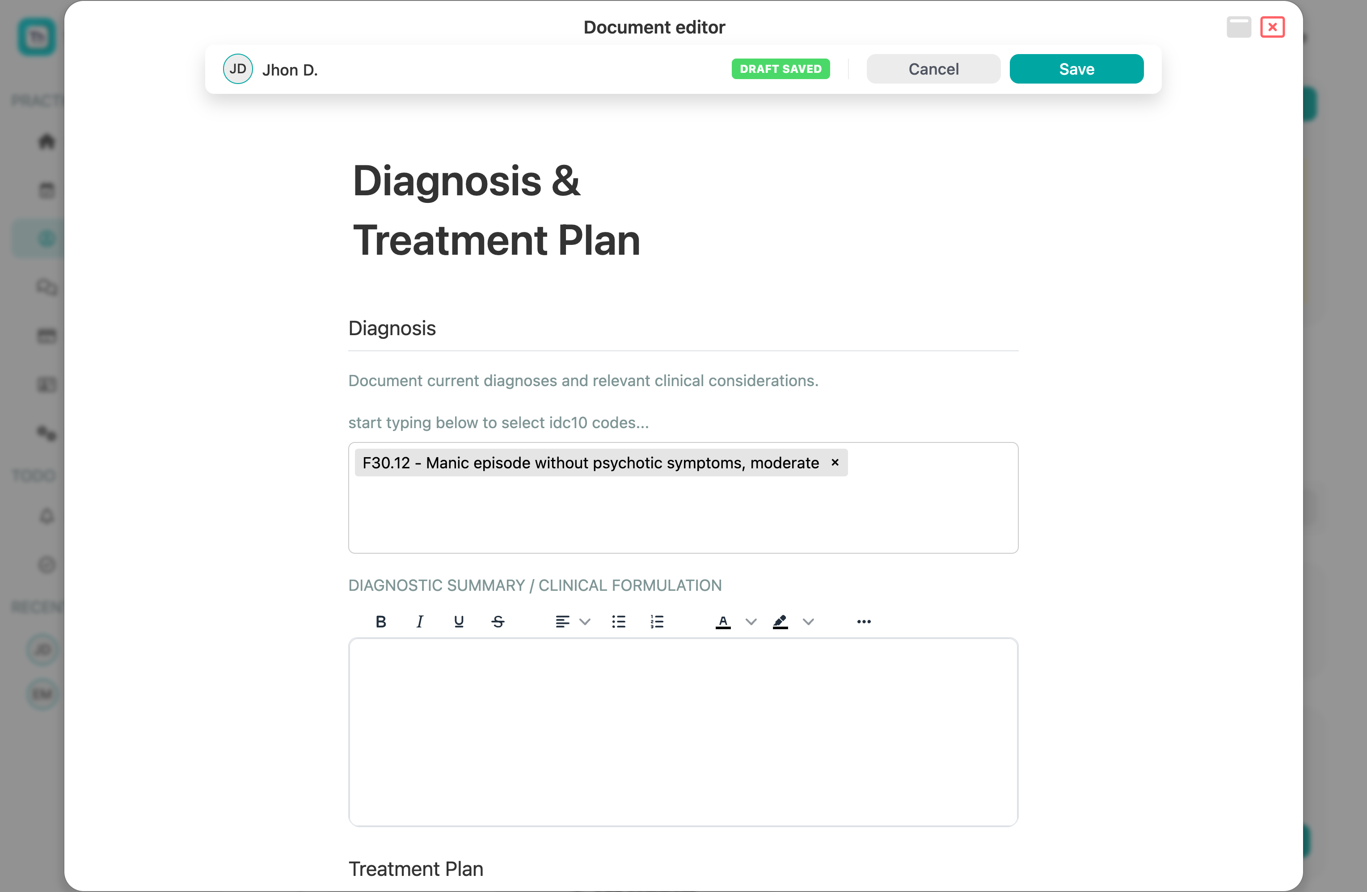Viewport: 1367px width, 892px height.
Task: Insert a bulleted list
Action: 619,621
